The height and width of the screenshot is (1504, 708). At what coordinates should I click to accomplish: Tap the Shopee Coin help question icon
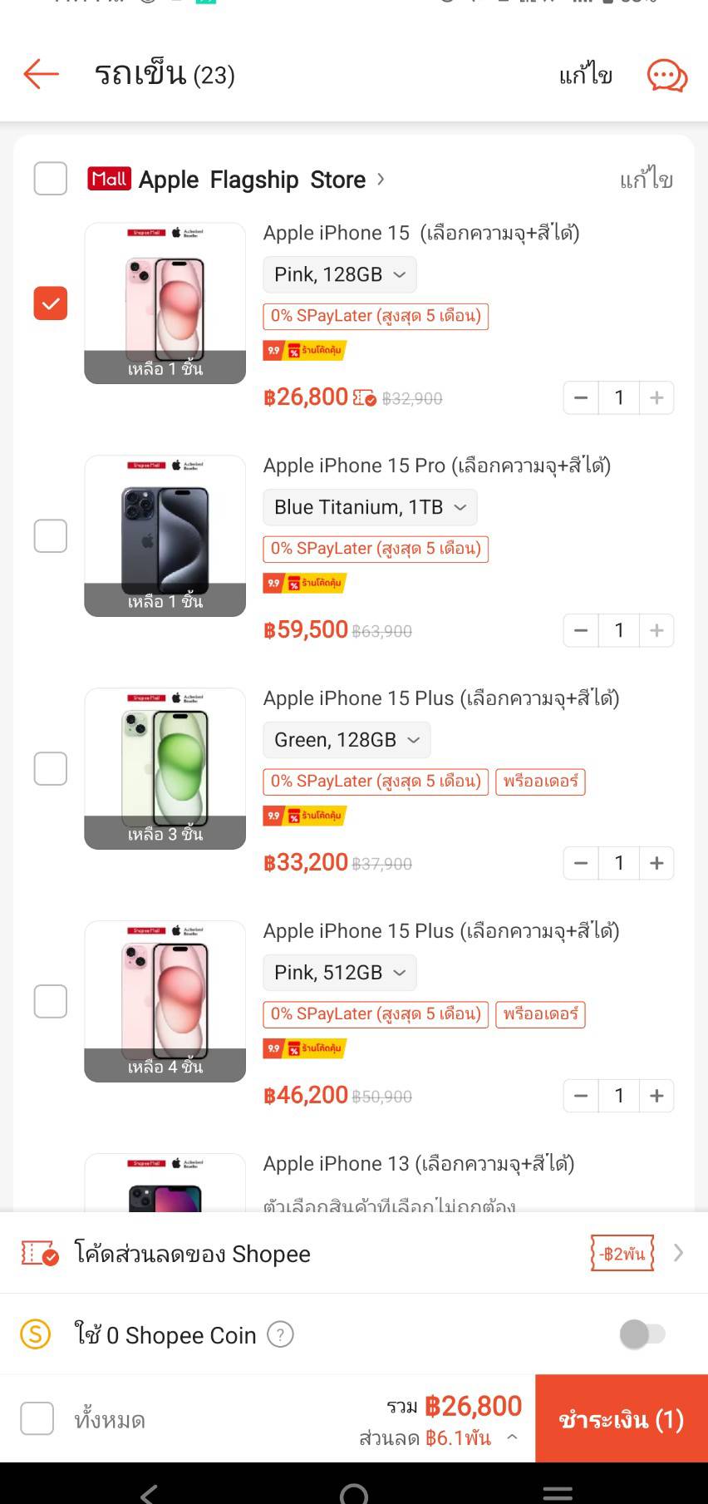coord(280,1335)
